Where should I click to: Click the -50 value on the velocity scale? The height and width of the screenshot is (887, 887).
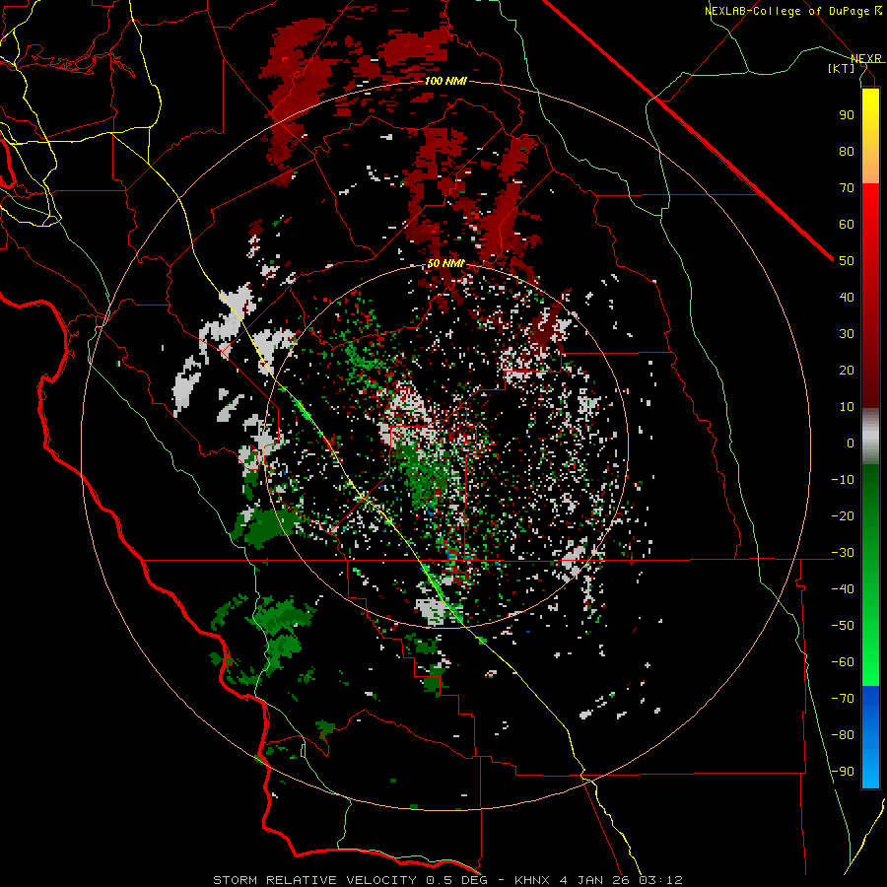(x=843, y=626)
